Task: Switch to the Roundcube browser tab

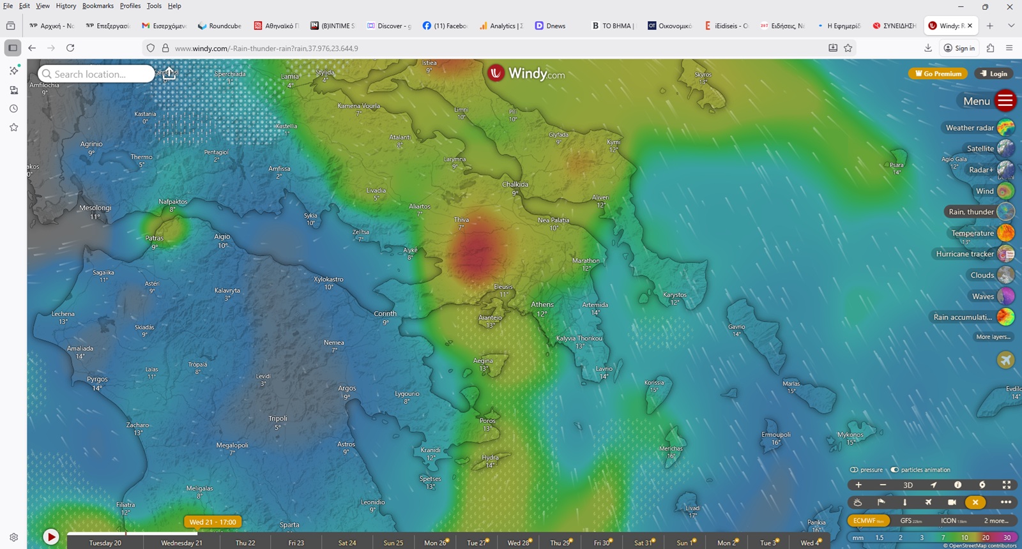Action: (x=220, y=26)
